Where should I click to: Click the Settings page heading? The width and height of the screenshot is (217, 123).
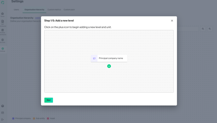[x=17, y=1]
